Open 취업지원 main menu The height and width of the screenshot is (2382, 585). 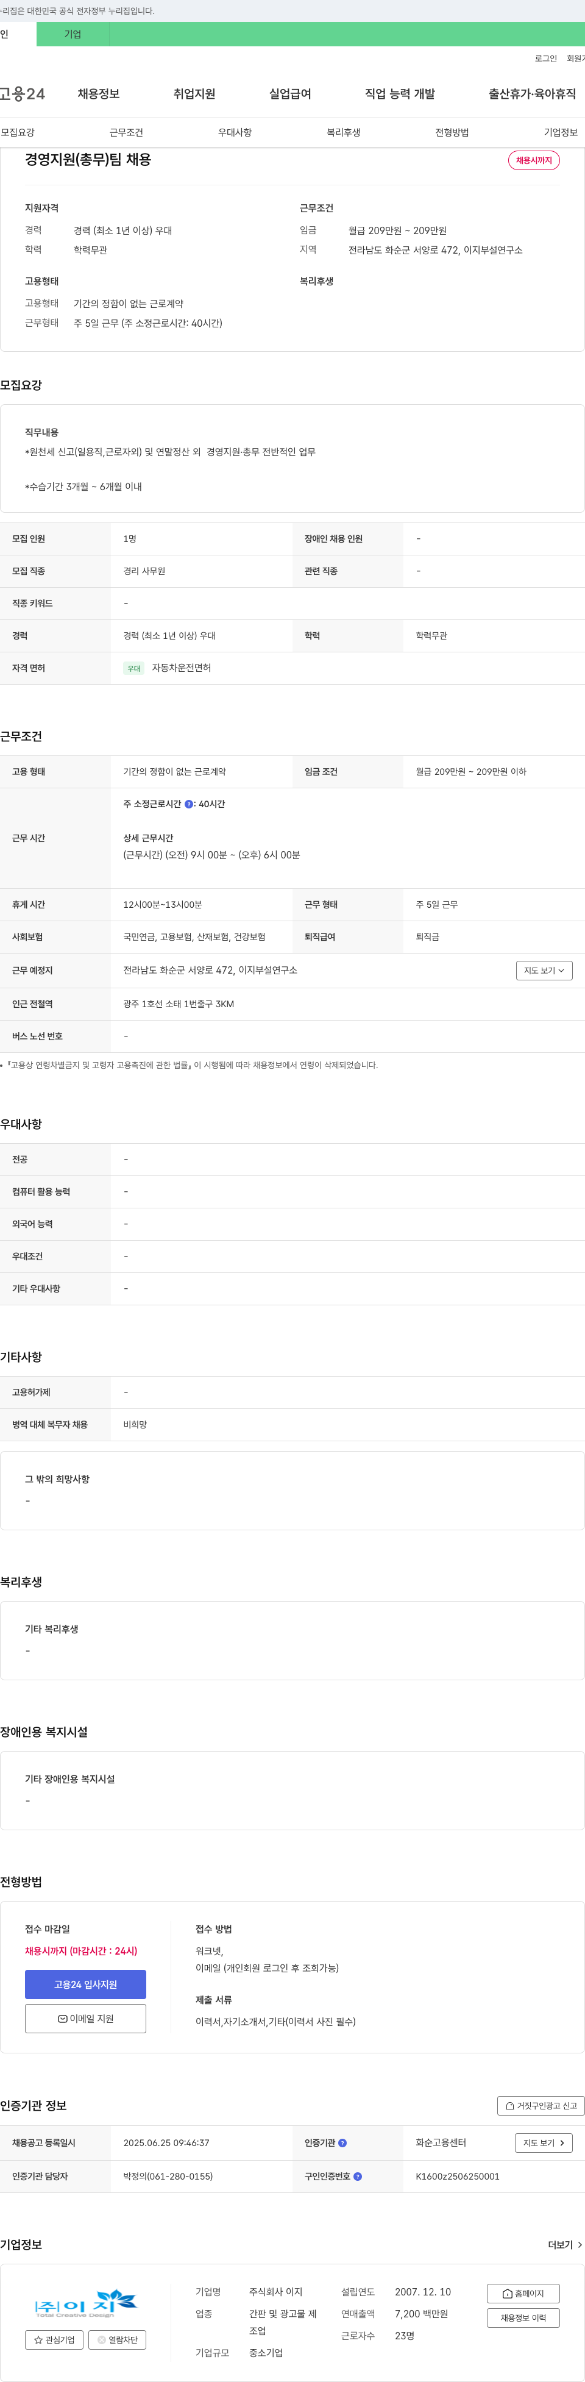[x=194, y=93]
